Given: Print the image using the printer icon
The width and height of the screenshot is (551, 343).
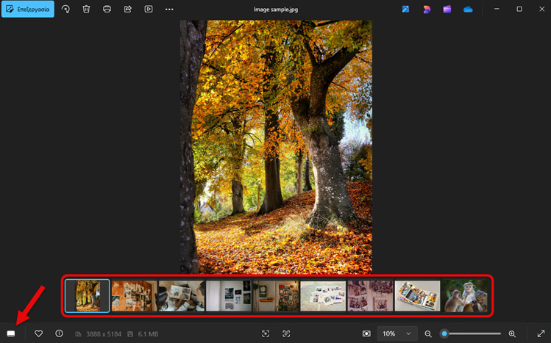Looking at the screenshot, I should tap(107, 9).
